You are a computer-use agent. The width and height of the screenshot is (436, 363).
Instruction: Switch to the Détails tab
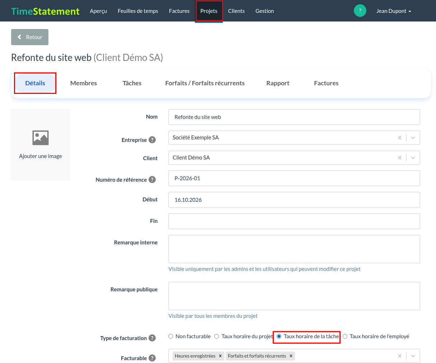(35, 83)
